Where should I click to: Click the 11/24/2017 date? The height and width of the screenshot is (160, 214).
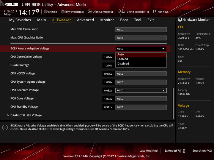click(x=10, y=11)
